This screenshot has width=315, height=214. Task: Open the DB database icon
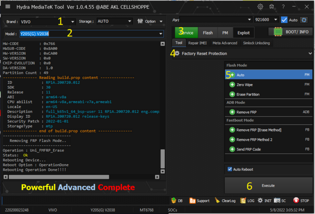coord(174,200)
